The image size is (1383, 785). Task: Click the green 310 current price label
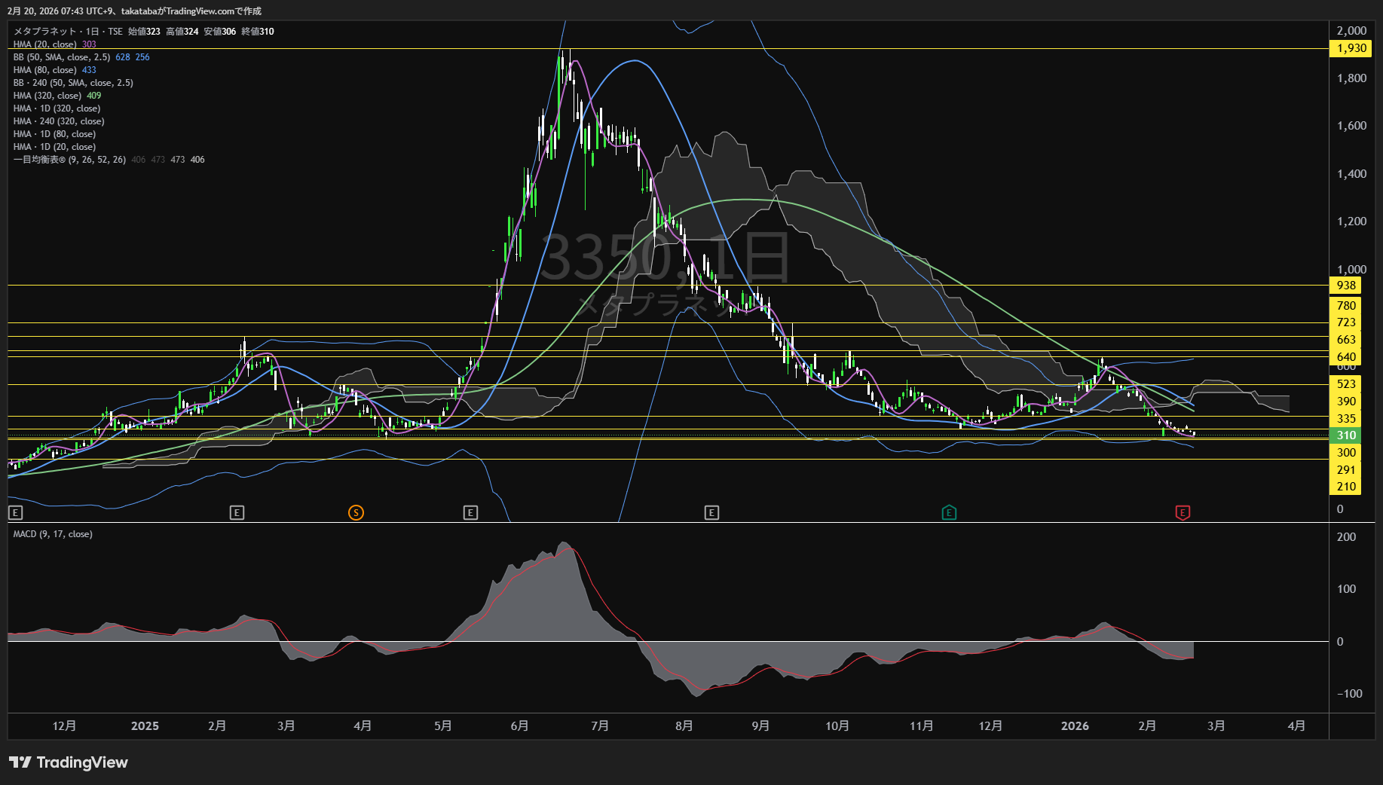1346,435
